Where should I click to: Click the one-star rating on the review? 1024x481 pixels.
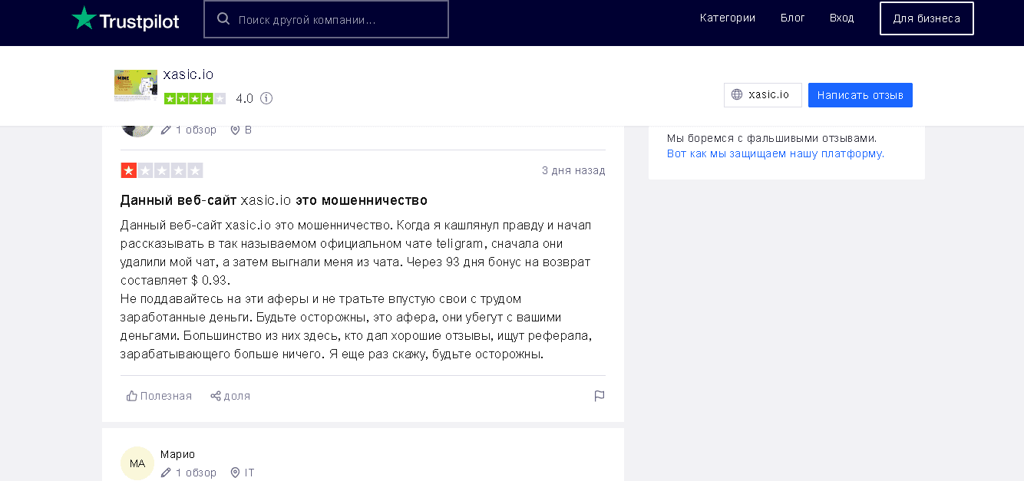pos(129,170)
